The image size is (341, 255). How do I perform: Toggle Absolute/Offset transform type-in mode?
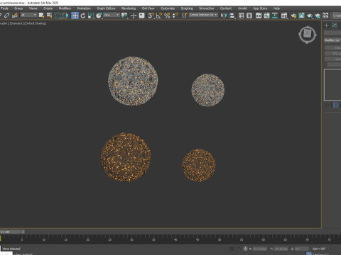(246, 249)
